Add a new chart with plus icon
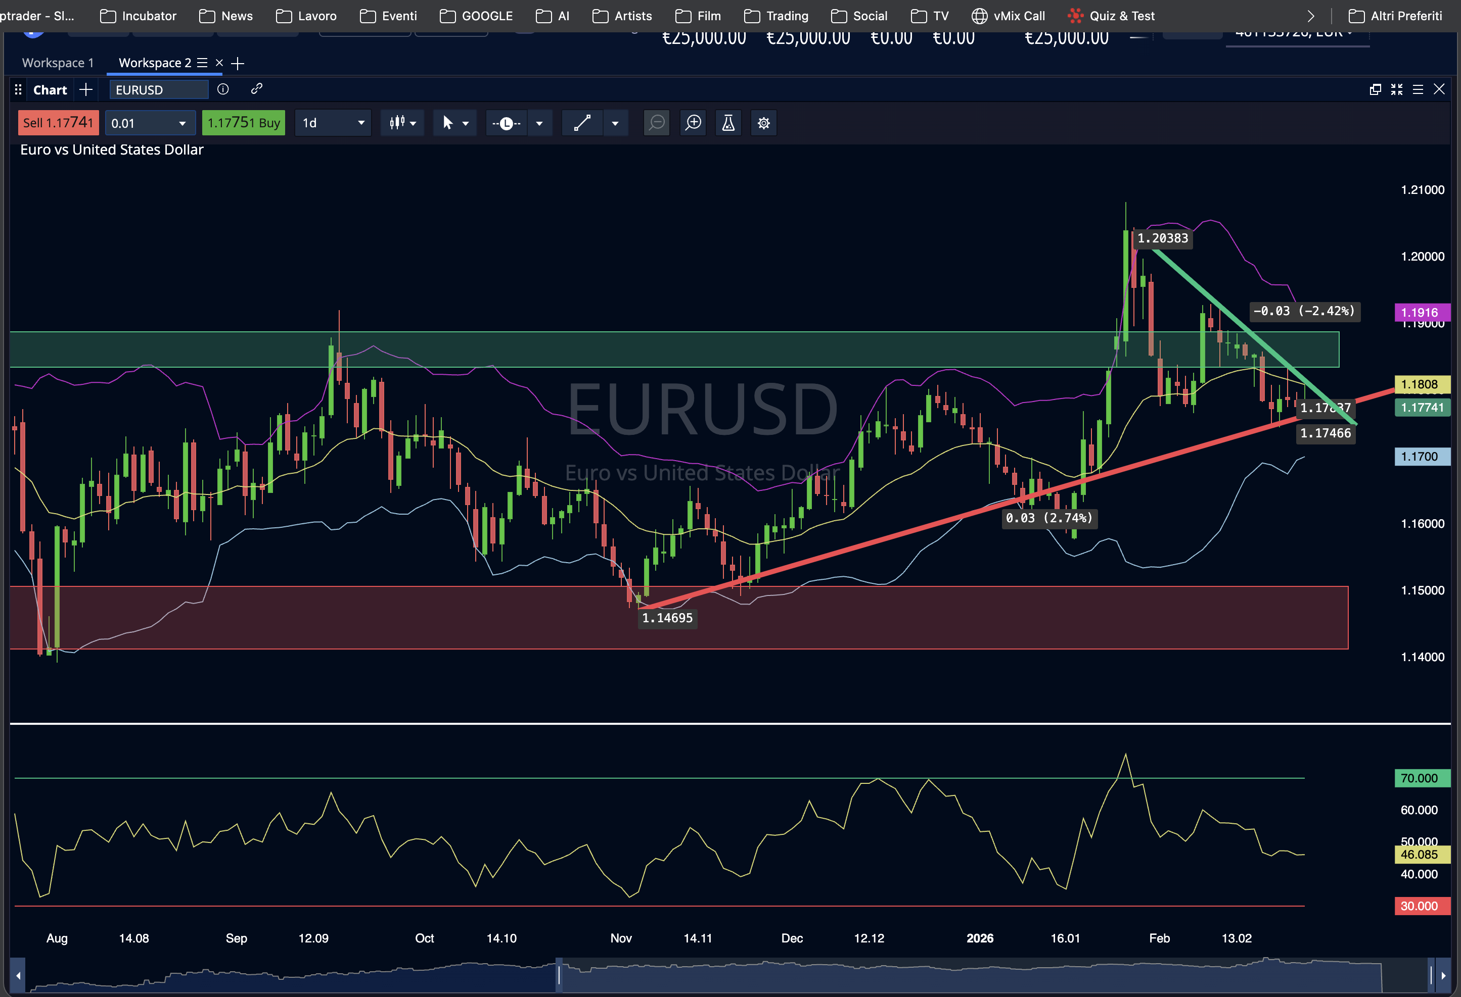 86,90
